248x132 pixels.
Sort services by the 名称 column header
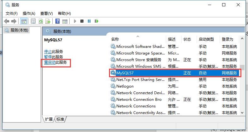(x=115, y=39)
